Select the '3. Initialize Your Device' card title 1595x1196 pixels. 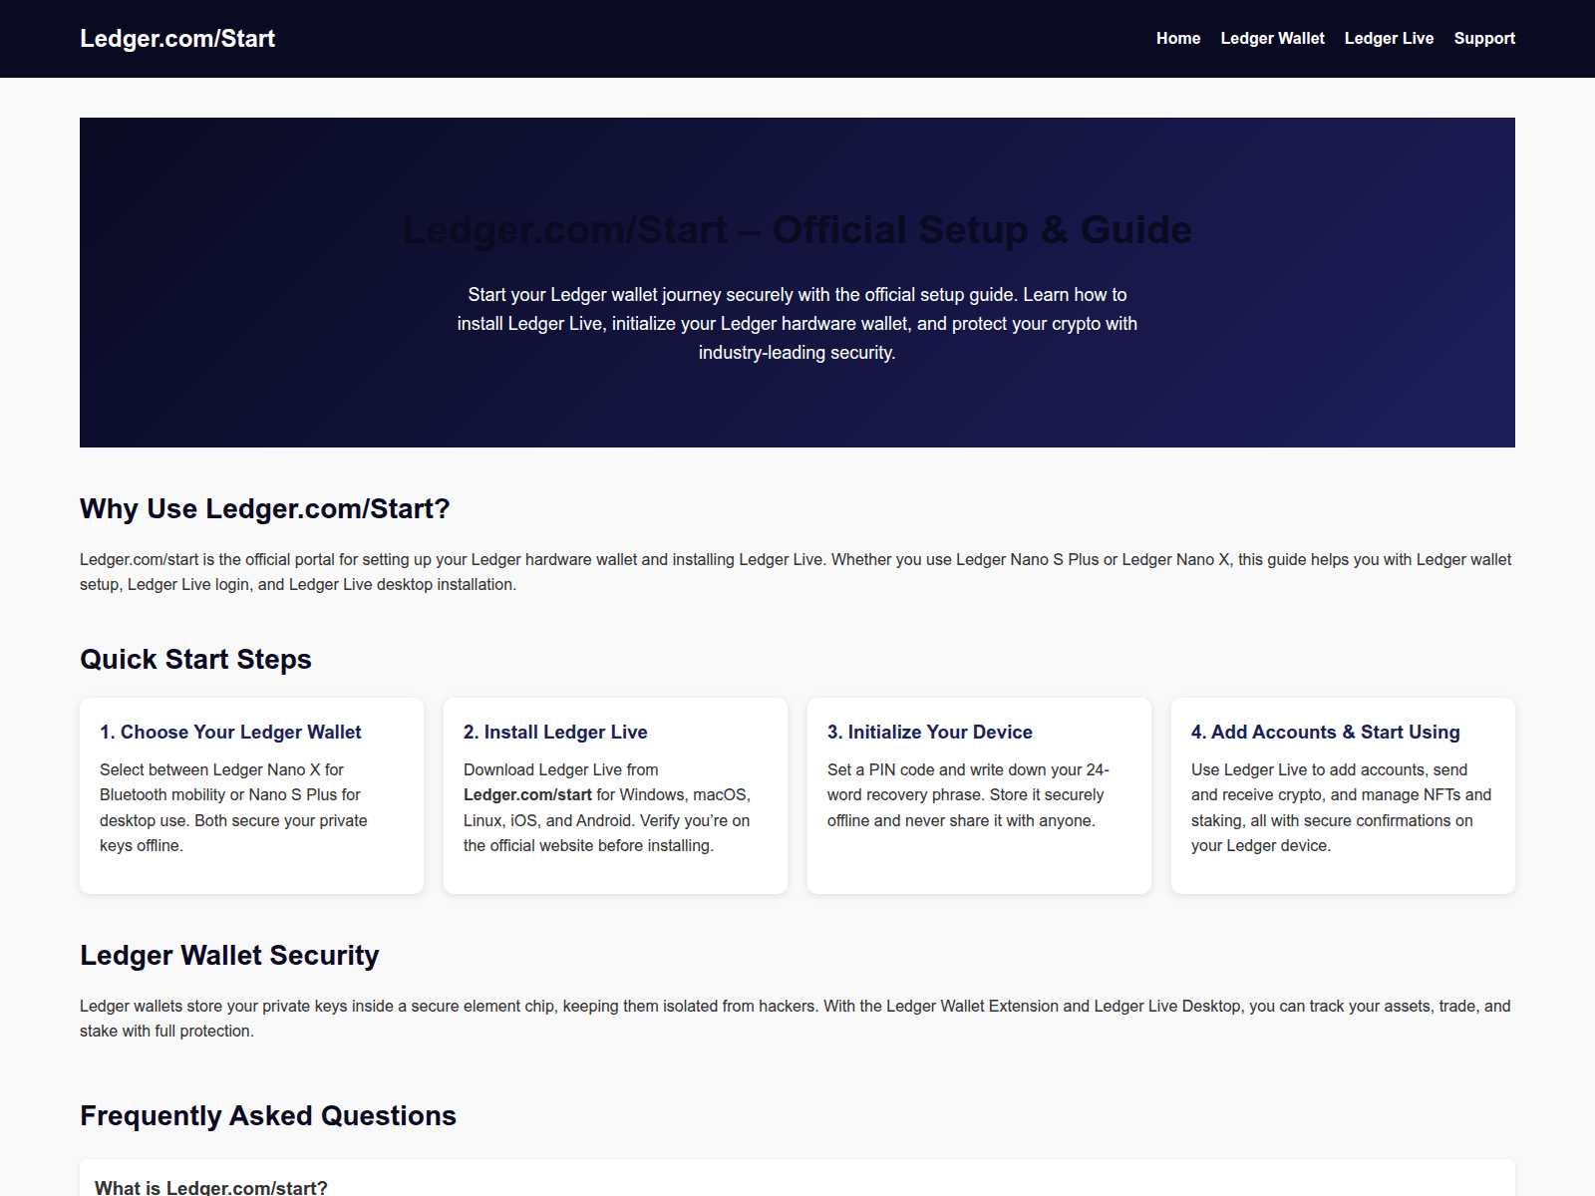[930, 733]
